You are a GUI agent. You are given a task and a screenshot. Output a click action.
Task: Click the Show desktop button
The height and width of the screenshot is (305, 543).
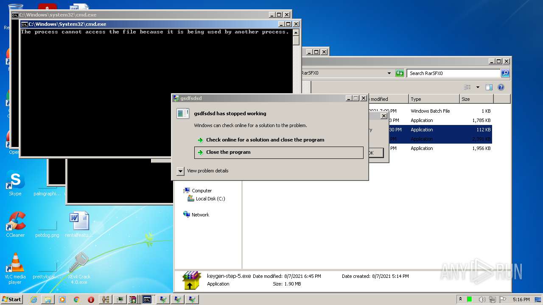tap(538, 299)
